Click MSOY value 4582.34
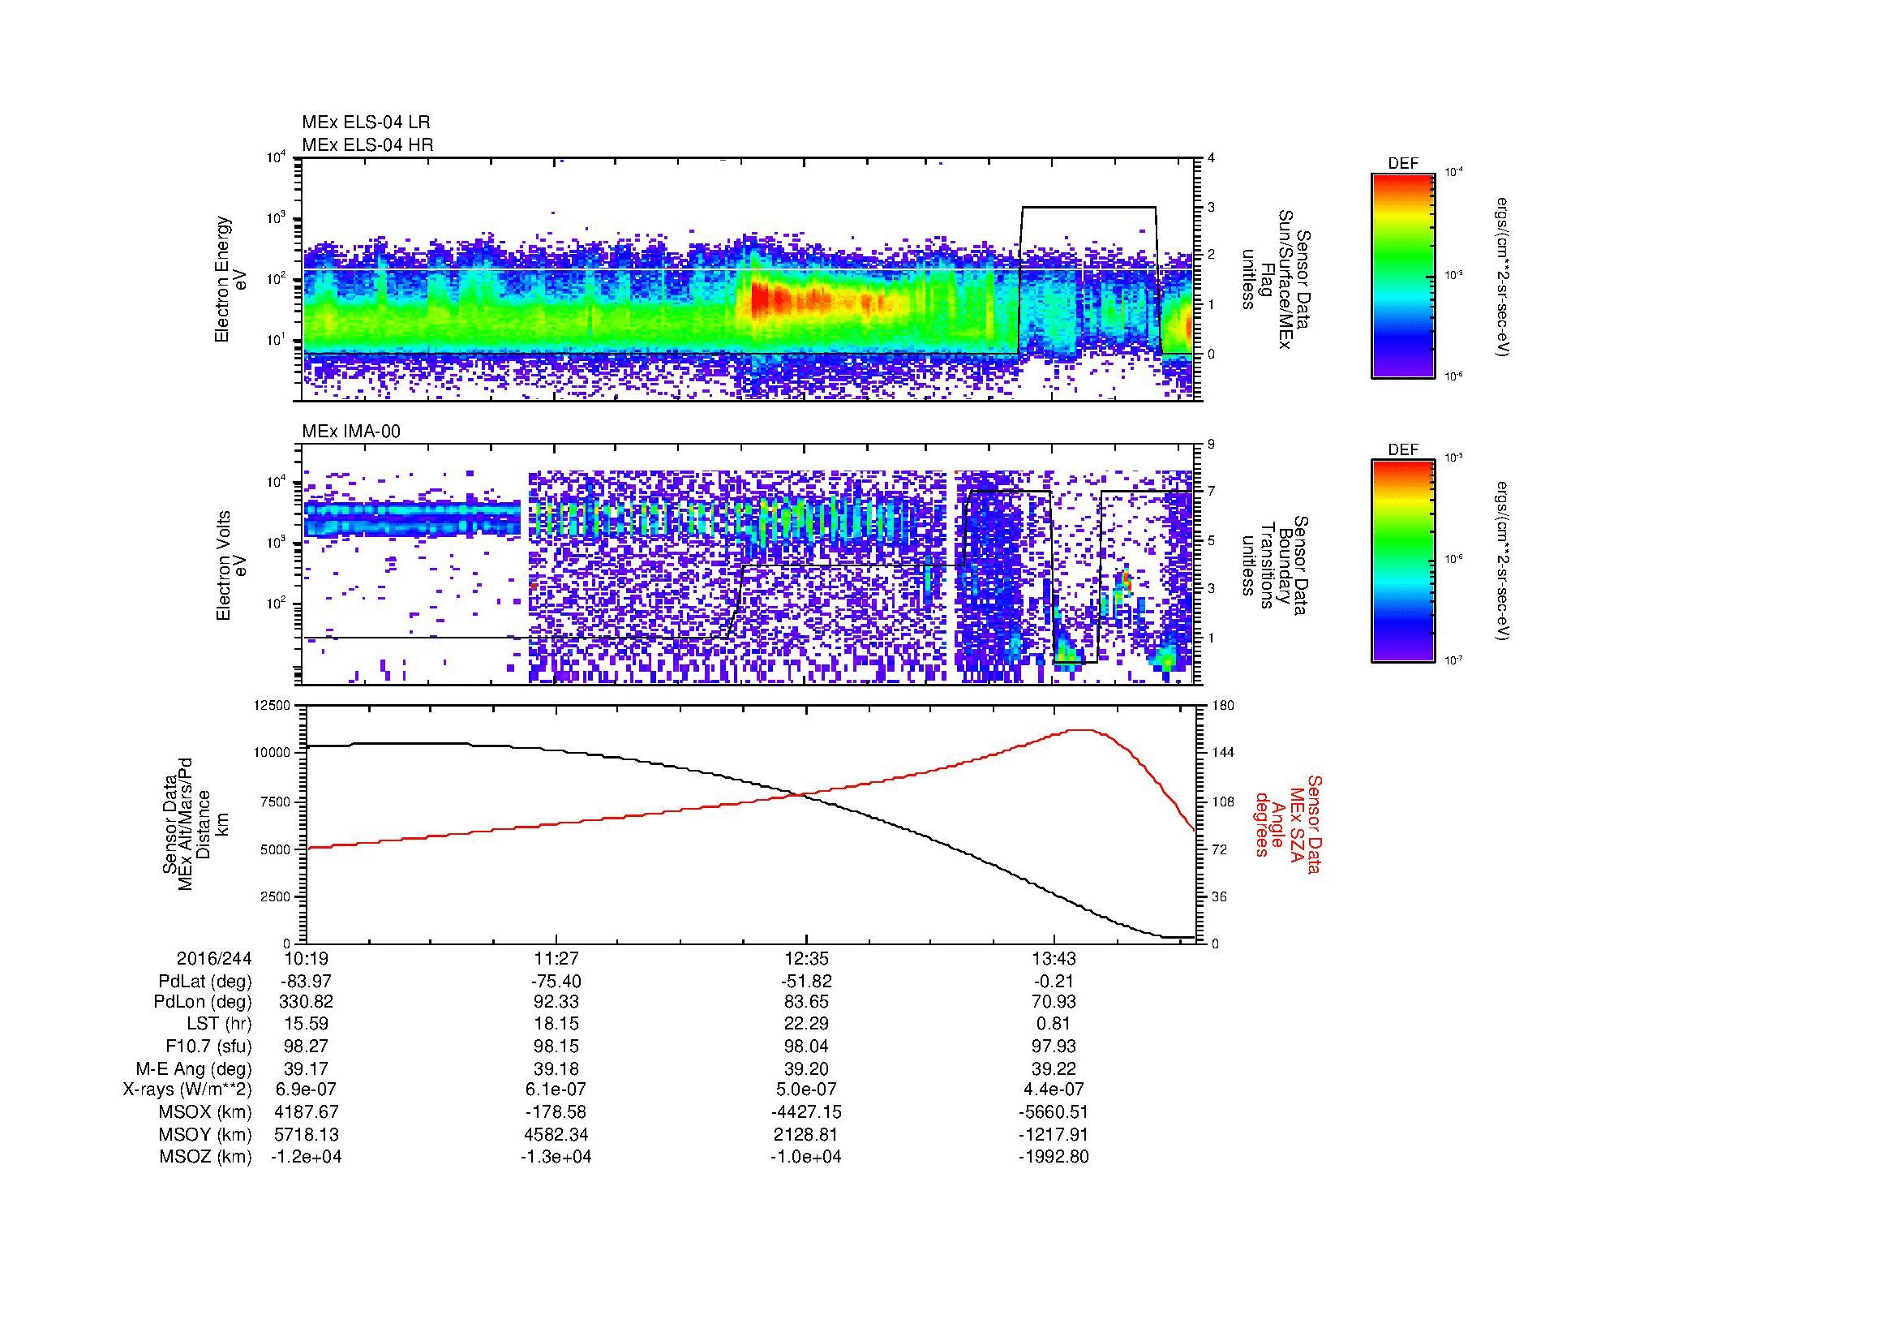The width and height of the screenshot is (1897, 1341). 557,1134
